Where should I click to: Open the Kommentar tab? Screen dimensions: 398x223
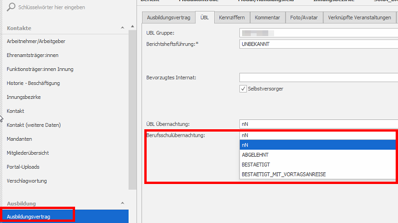click(267, 17)
